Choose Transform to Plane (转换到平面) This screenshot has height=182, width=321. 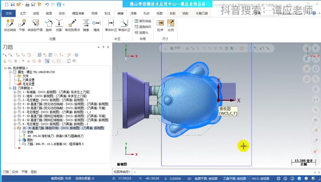[x=35, y=25]
